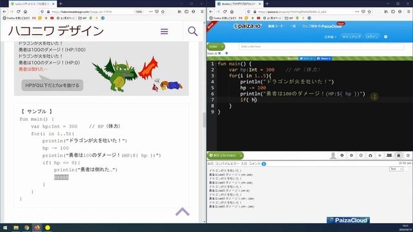The width and height of the screenshot is (413, 232).
Task: Open the 日本語 language dropdown
Action: tap(330, 37)
